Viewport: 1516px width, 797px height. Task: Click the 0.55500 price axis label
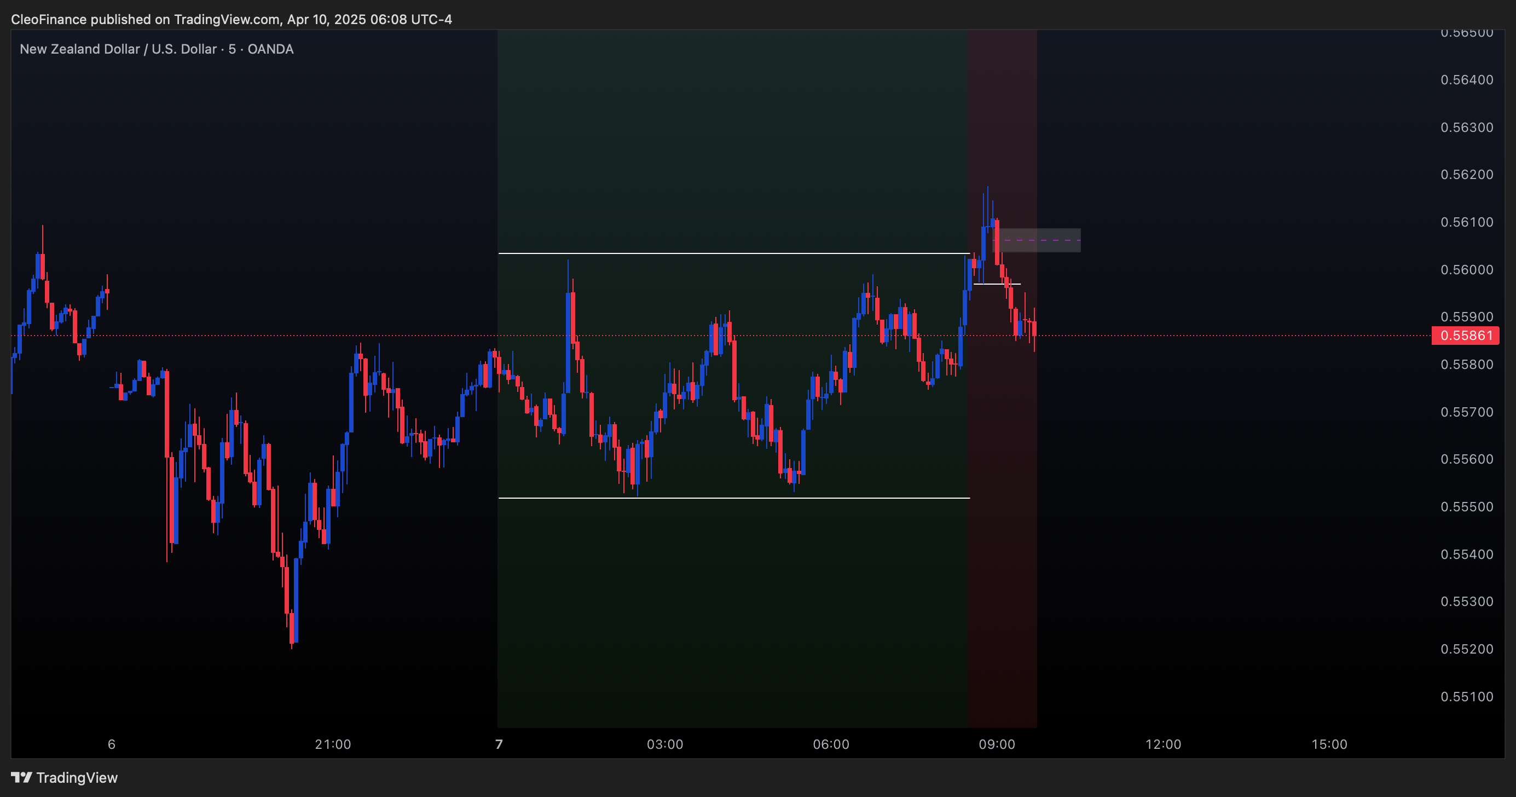[1467, 507]
